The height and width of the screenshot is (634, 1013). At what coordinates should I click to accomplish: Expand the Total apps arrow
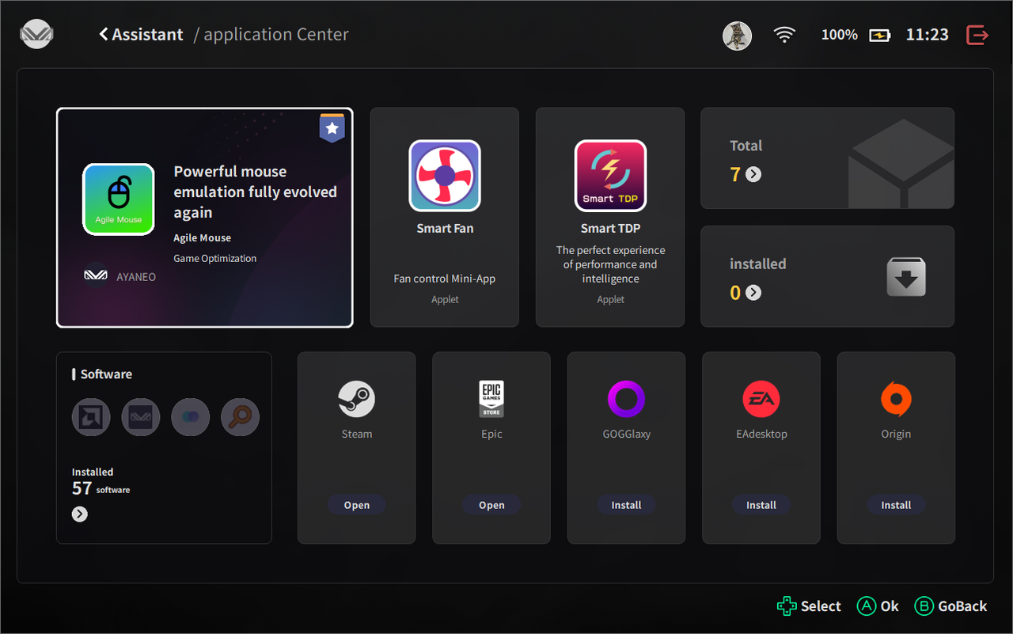753,174
